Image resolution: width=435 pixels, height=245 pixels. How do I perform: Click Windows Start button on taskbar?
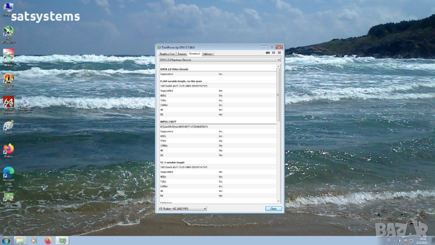coord(6,240)
